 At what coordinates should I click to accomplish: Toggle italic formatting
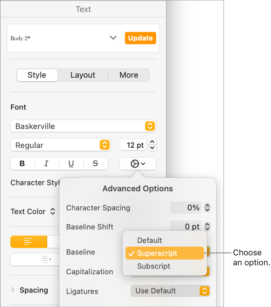46,164
